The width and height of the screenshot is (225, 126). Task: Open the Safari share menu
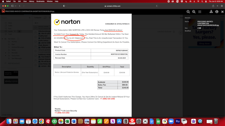213,6
